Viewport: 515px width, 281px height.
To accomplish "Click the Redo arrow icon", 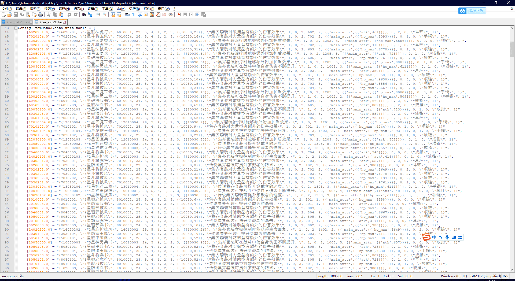I will 76,14.
